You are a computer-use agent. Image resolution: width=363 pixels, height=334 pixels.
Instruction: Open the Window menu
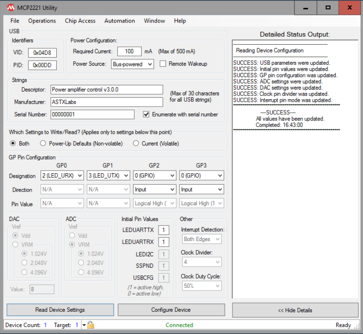[x=154, y=21]
